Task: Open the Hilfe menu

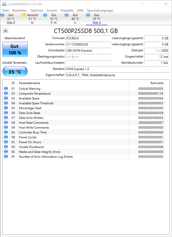Action: [80, 10]
